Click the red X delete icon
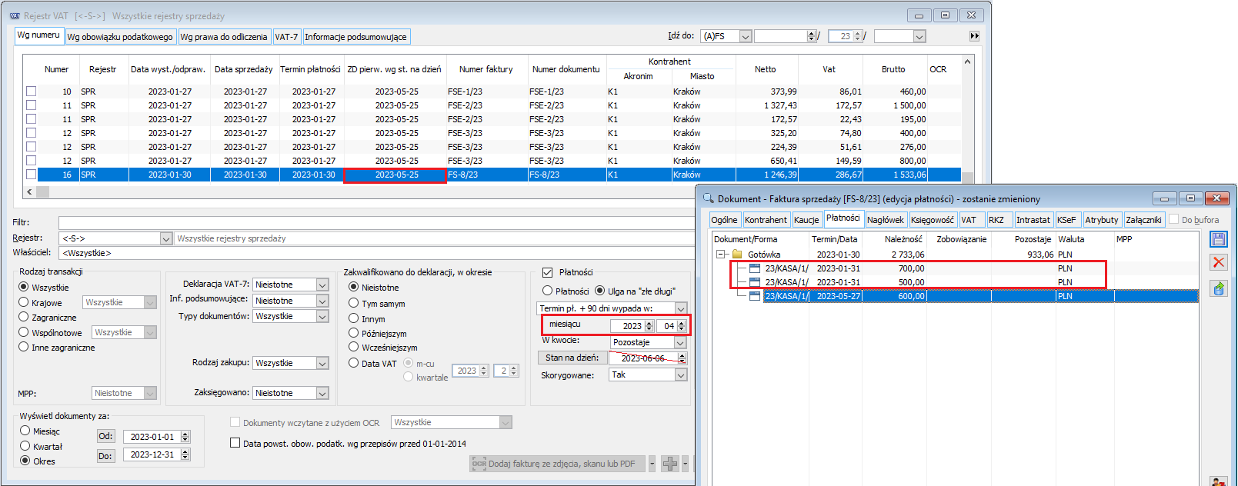1238x486 pixels. 1219,262
